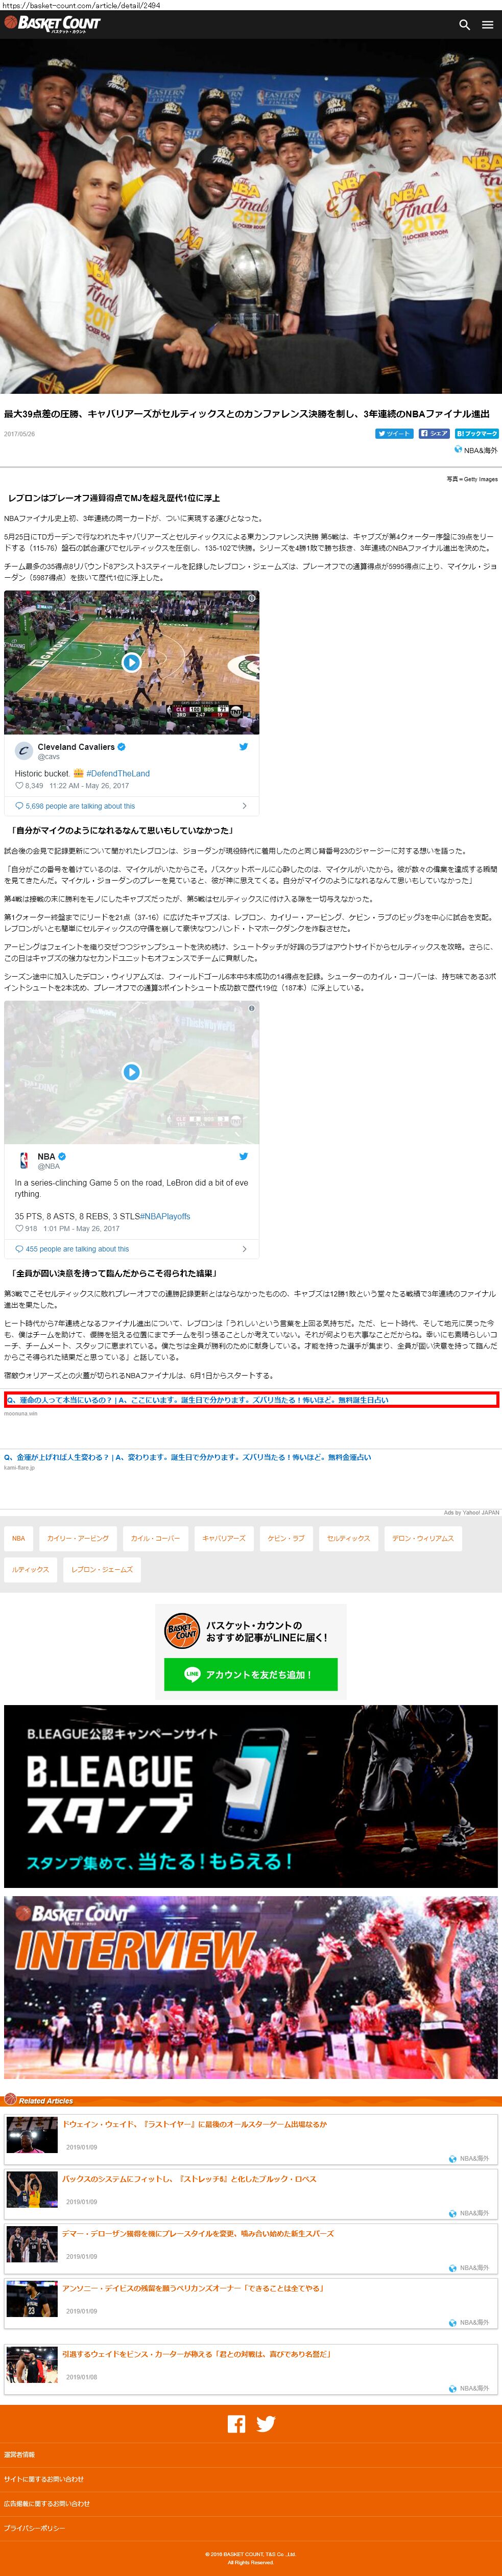Expand the 455 people talking chevron

[x=244, y=1249]
